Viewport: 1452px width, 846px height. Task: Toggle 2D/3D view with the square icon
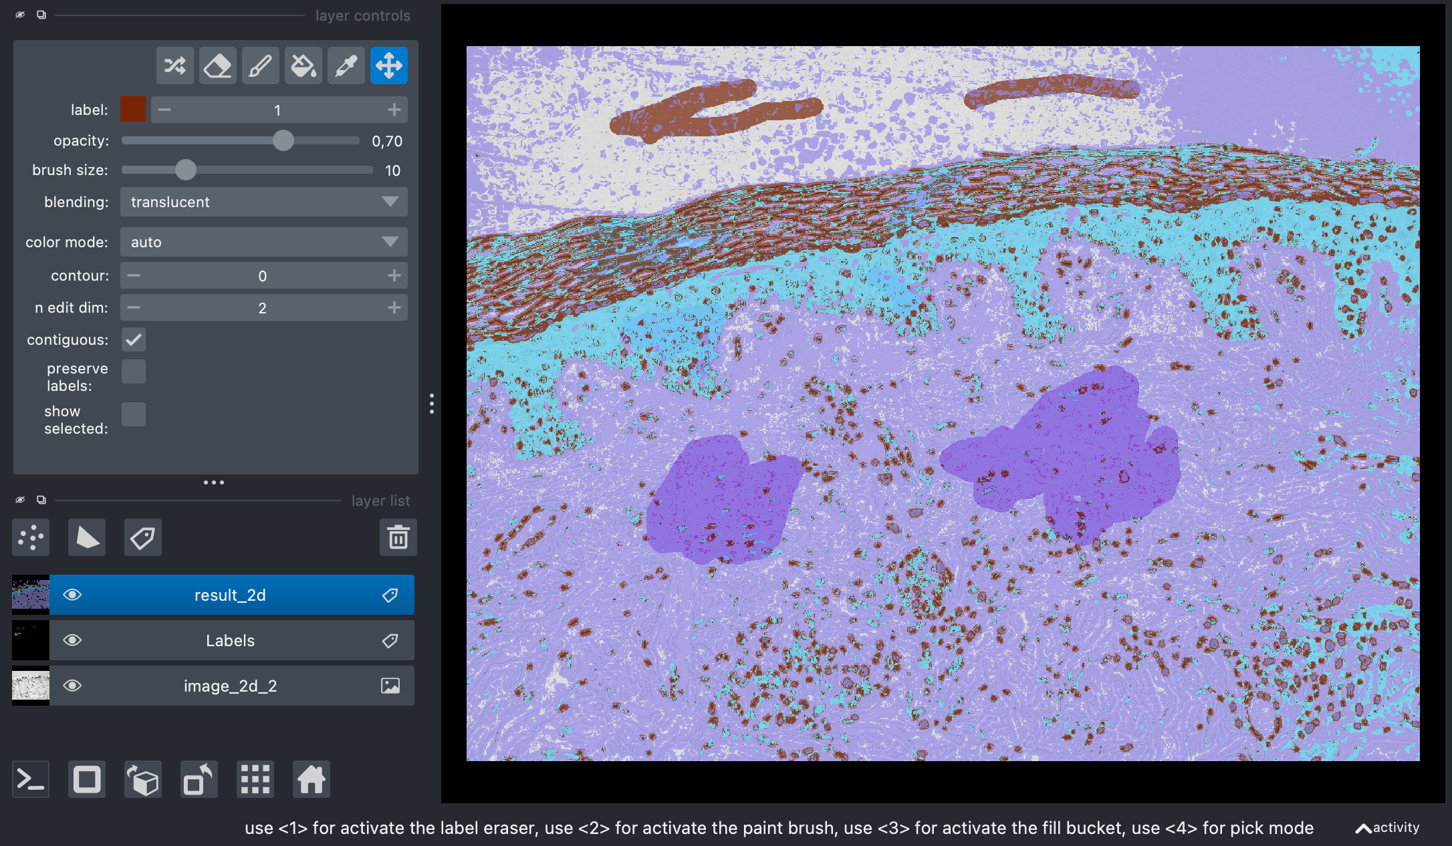[x=87, y=779]
